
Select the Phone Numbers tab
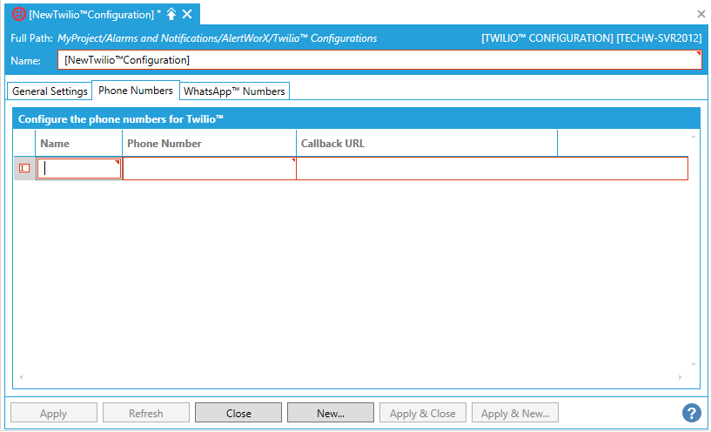point(135,91)
